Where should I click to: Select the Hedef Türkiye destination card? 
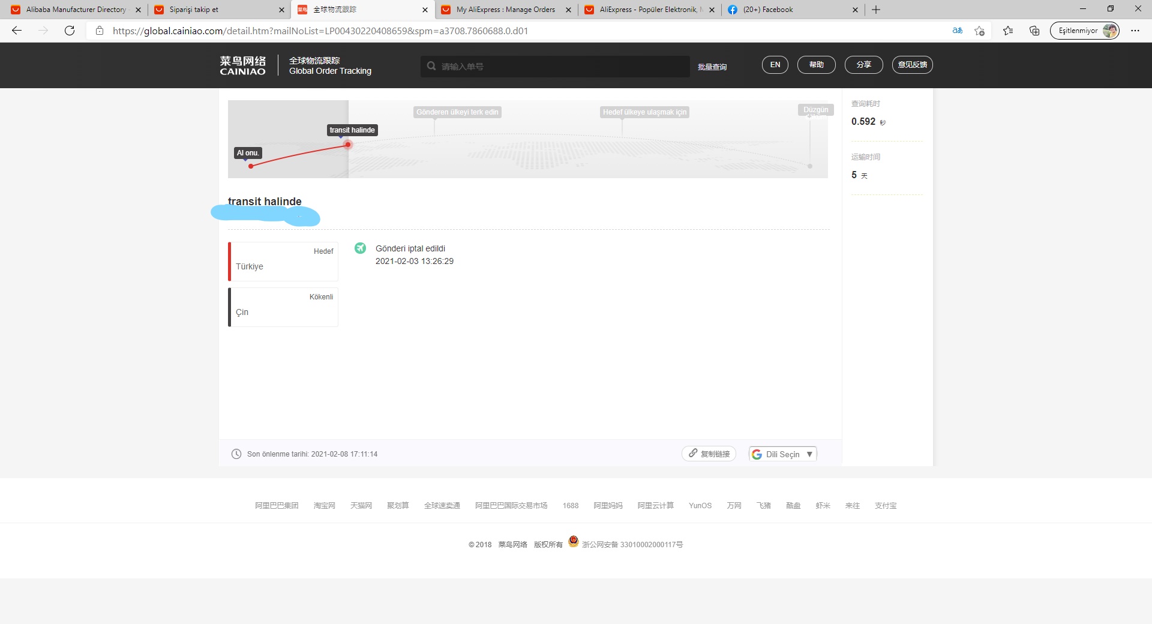[283, 262]
